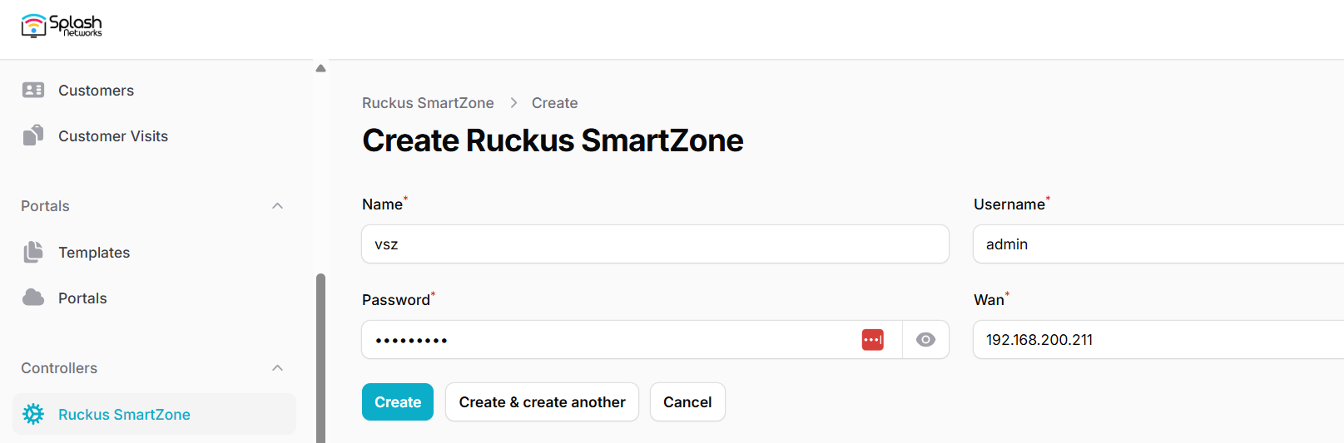Cancel the SmartZone creation form

tap(687, 402)
